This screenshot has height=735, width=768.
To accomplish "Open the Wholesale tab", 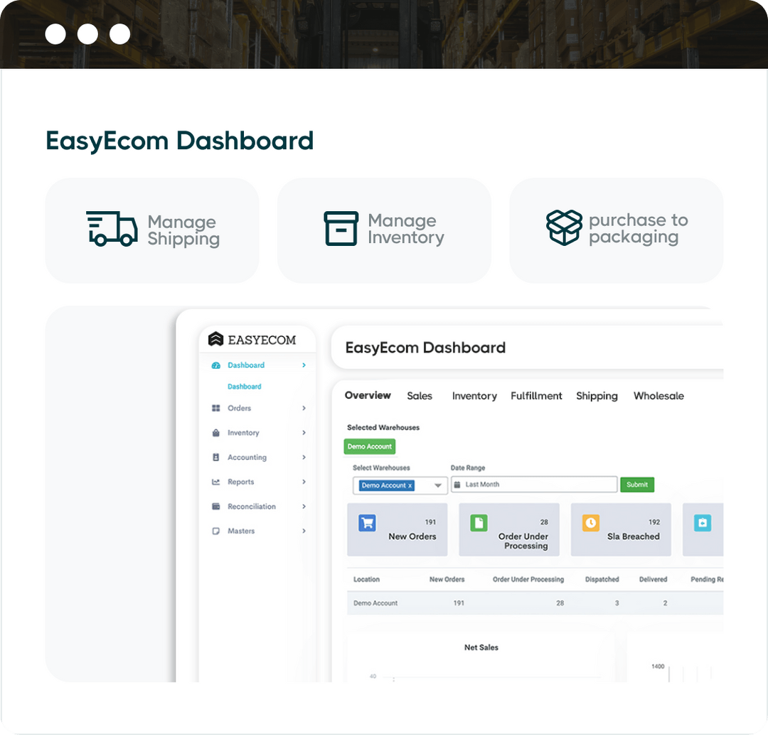I will pyautogui.click(x=658, y=396).
